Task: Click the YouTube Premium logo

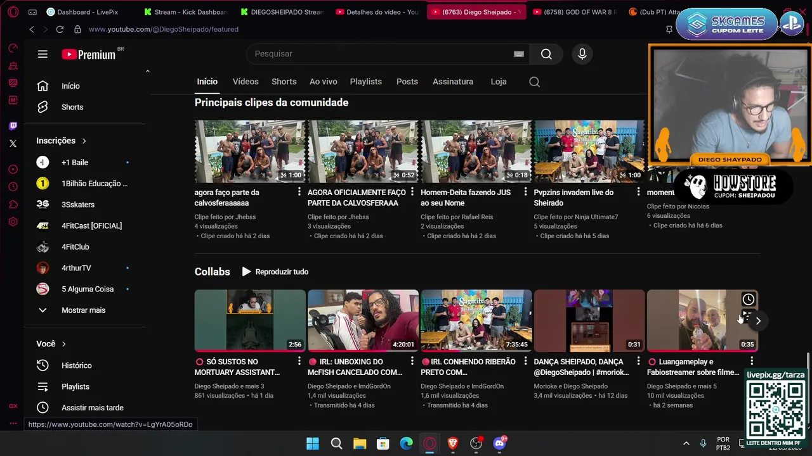Action: click(89, 54)
